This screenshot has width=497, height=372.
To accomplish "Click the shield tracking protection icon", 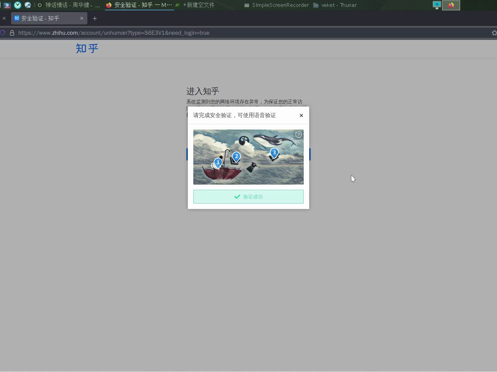I will pyautogui.click(x=2, y=33).
